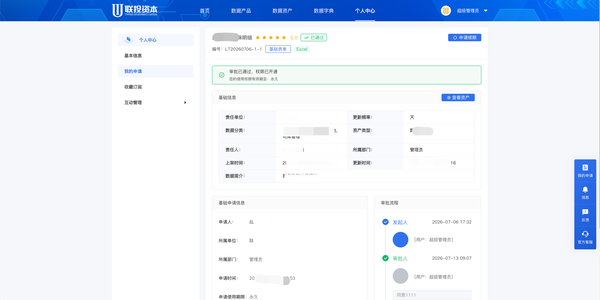Click the 申请使用期限 value 永久

[x=254, y=297]
